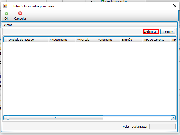The height and width of the screenshot is (135, 180).
Task: Click the red Cancelar cross icon
Action: coord(20,13)
